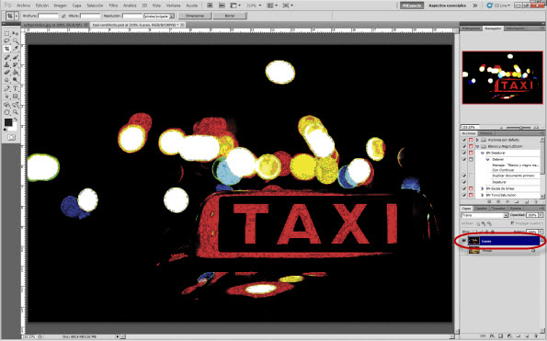The height and width of the screenshot is (341, 547).
Task: Launch Bridge from the application bar
Action: coord(210,6)
